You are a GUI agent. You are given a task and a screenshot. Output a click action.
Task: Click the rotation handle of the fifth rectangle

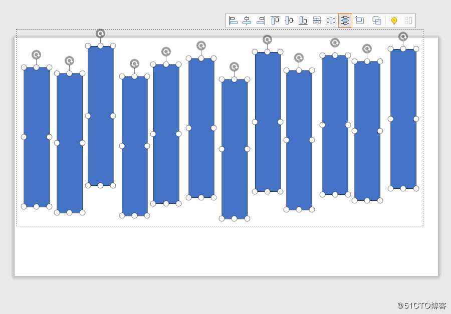[x=166, y=52]
